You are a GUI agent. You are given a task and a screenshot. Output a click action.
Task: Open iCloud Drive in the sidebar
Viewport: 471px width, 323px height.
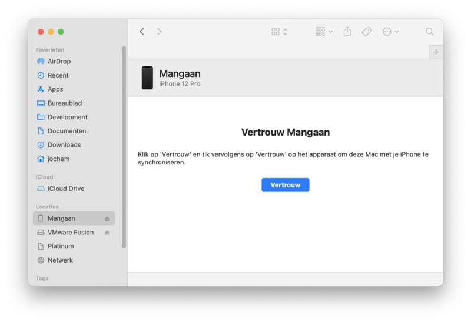coord(74,189)
